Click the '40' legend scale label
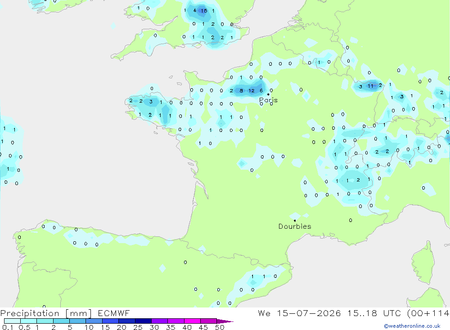This screenshot has height=330, width=450. click(187, 327)
